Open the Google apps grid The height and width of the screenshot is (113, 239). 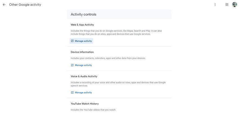(x=227, y=5)
